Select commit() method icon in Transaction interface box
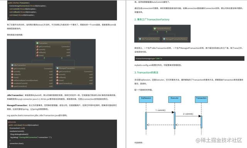 coord(37,50)
